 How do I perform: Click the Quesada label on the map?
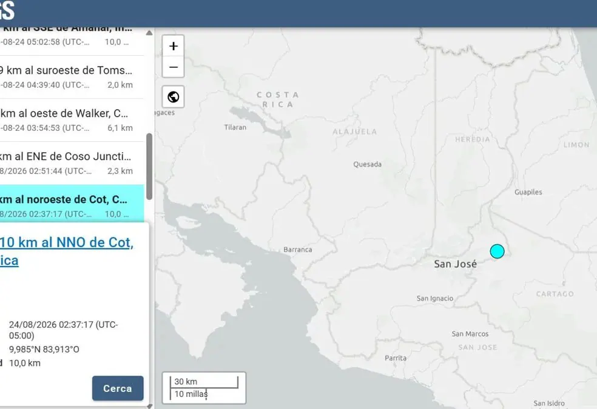pyautogui.click(x=367, y=164)
